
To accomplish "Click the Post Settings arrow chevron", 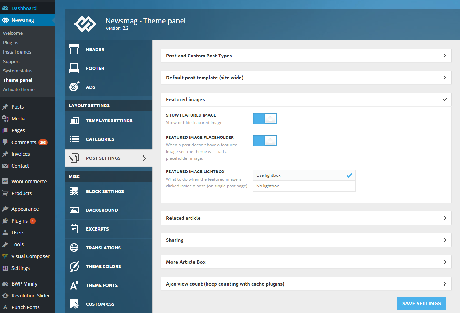I will [144, 158].
